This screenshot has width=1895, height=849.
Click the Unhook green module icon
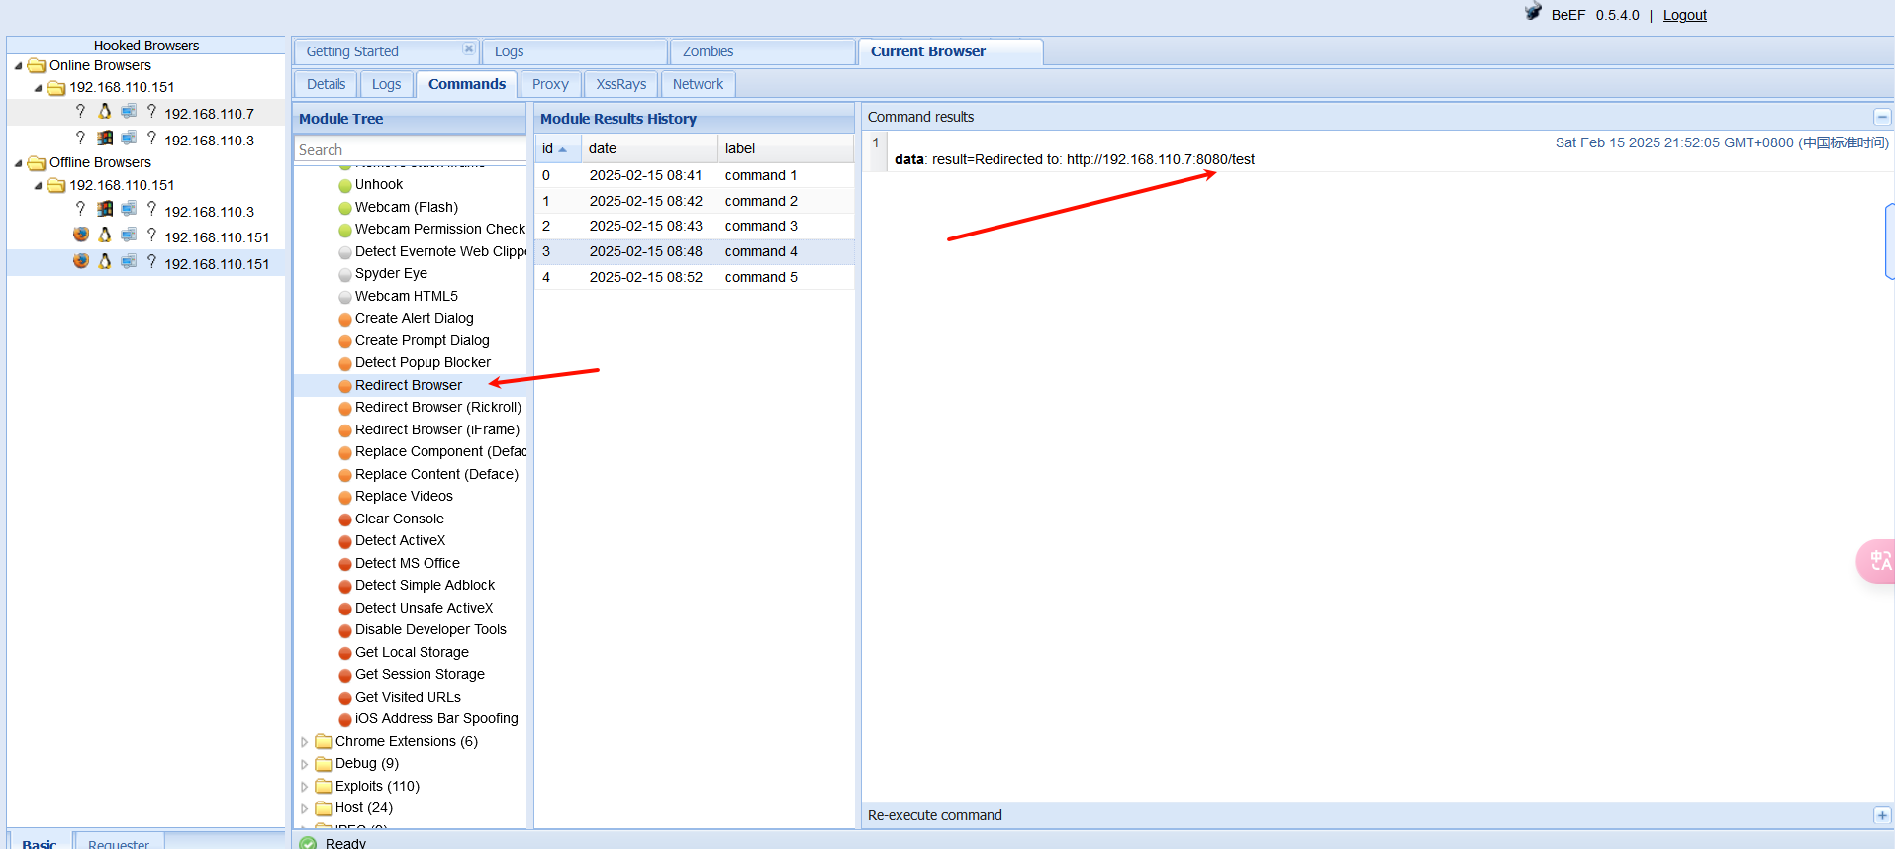345,185
